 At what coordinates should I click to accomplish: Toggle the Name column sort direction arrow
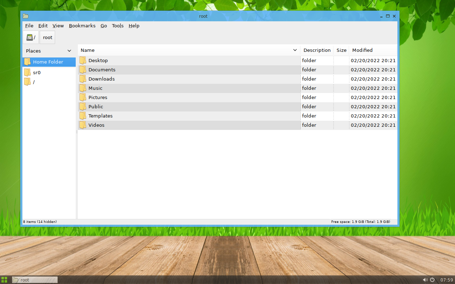pos(295,50)
